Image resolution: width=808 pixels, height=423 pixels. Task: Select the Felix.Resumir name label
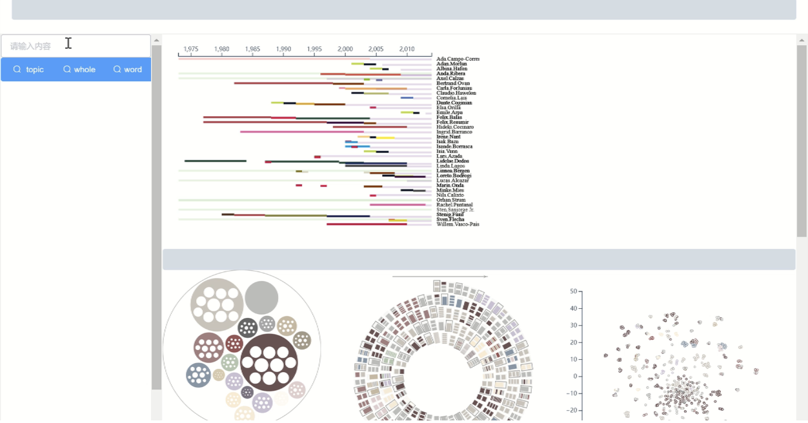click(x=452, y=122)
